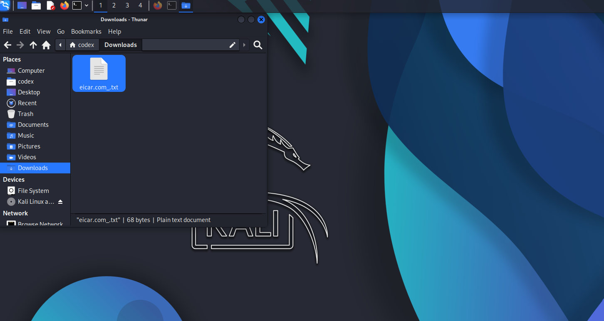Open the search magnifier icon
This screenshot has width=604, height=321.
pos(258,45)
